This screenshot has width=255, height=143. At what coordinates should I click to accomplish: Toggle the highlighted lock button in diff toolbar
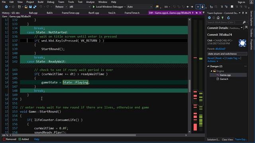(x=202, y=7)
